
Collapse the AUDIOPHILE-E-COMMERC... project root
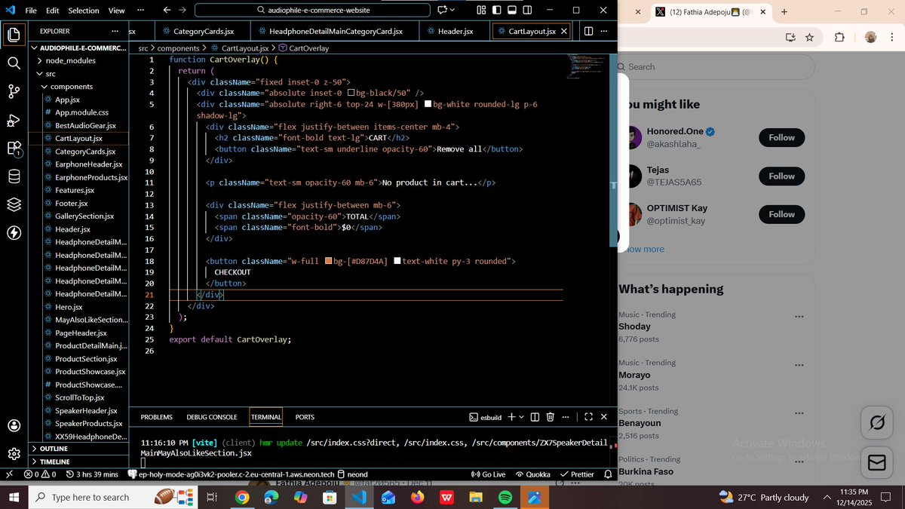point(78,48)
